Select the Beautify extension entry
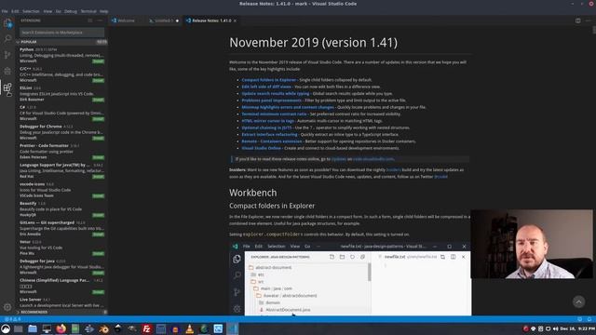Viewport: 596px width, 335px height. (62, 209)
